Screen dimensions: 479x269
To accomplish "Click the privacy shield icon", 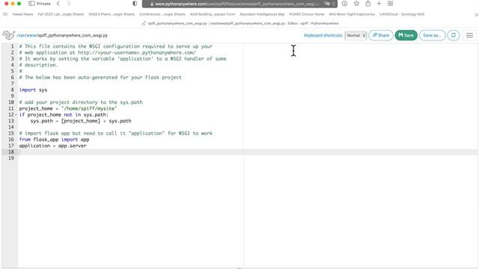I will [x=135, y=4].
